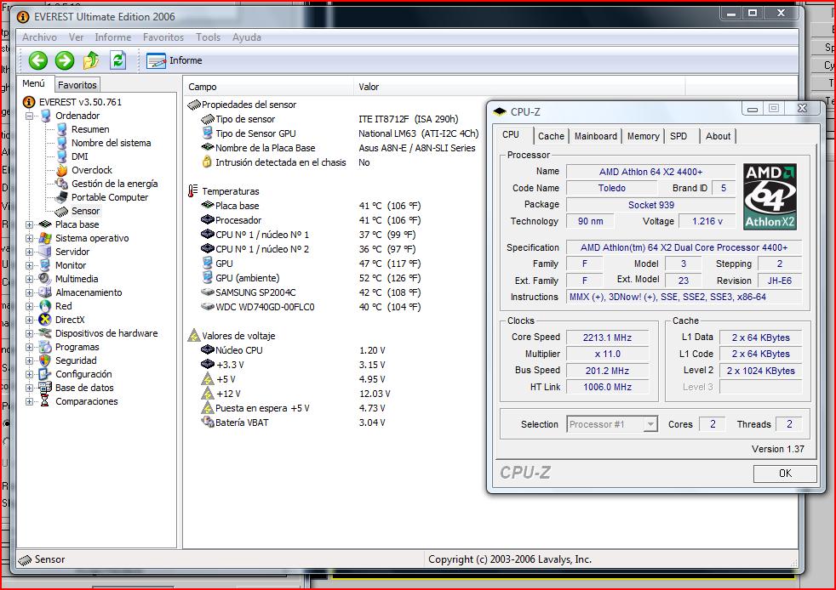
Task: Click the Core Speed 2213.1 MHz field
Action: pos(607,338)
